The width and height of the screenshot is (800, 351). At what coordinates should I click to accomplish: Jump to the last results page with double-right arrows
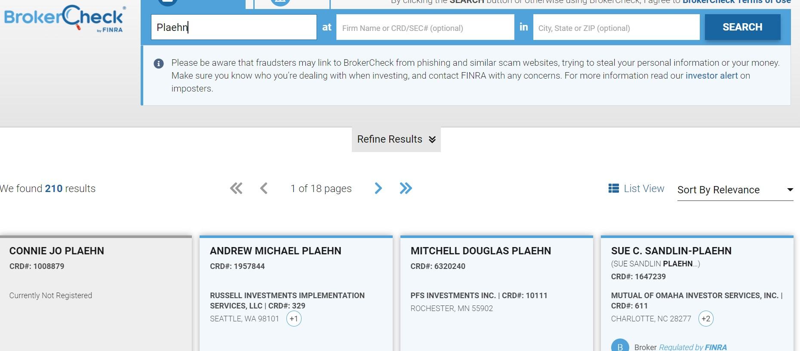(406, 188)
